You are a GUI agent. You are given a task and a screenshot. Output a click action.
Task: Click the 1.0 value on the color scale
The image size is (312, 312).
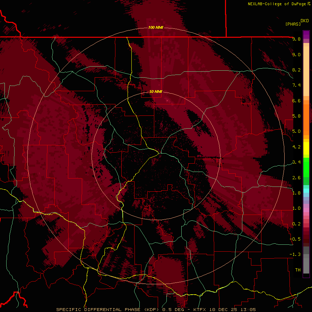(x=296, y=208)
